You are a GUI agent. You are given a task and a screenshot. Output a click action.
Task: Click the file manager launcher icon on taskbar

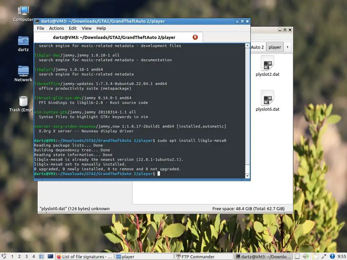[x=41, y=257]
